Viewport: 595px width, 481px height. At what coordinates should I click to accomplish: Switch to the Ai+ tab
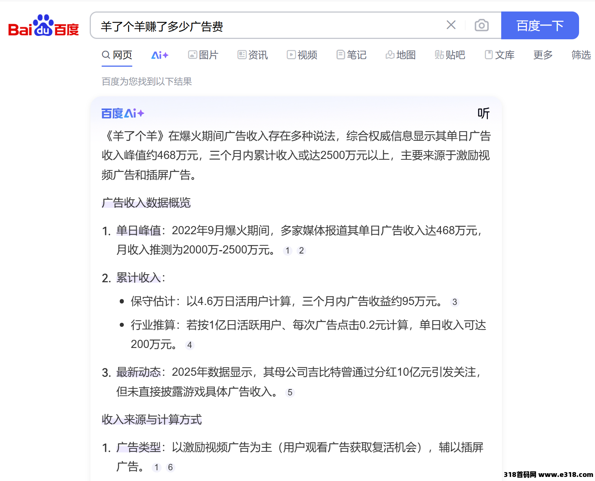tap(160, 55)
